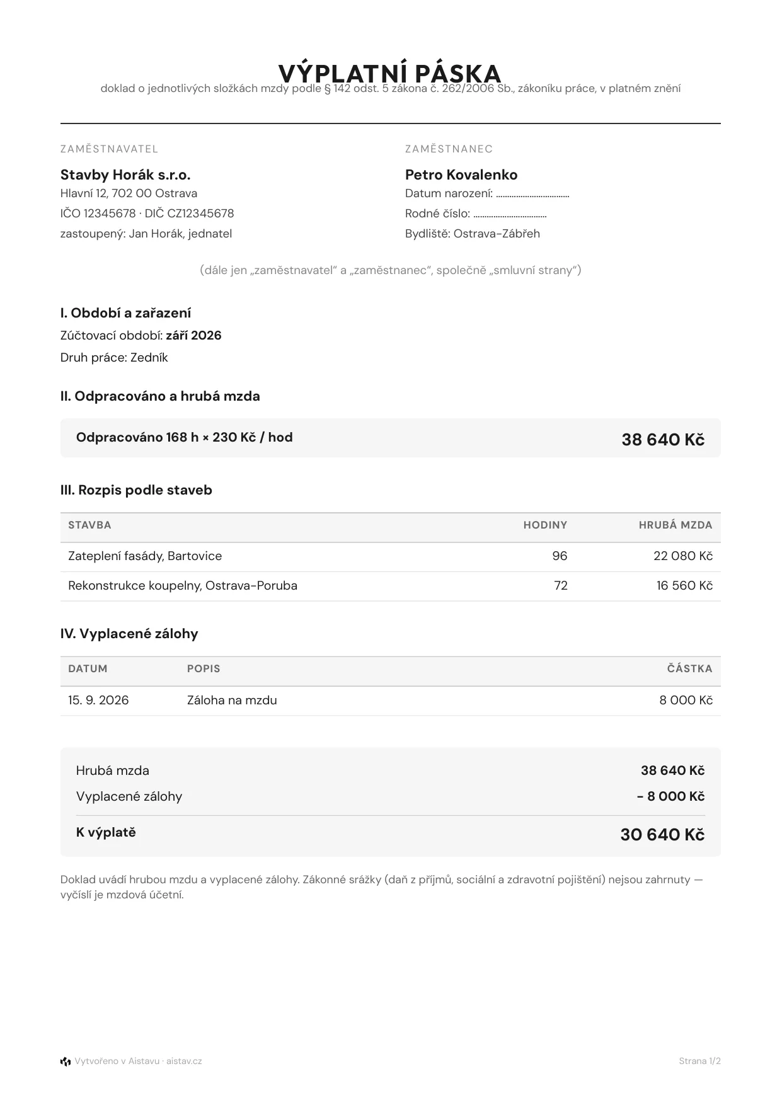This screenshot has height=1105, width=782.
Task: Click the Datum narození dotted field
Action: coord(532,194)
